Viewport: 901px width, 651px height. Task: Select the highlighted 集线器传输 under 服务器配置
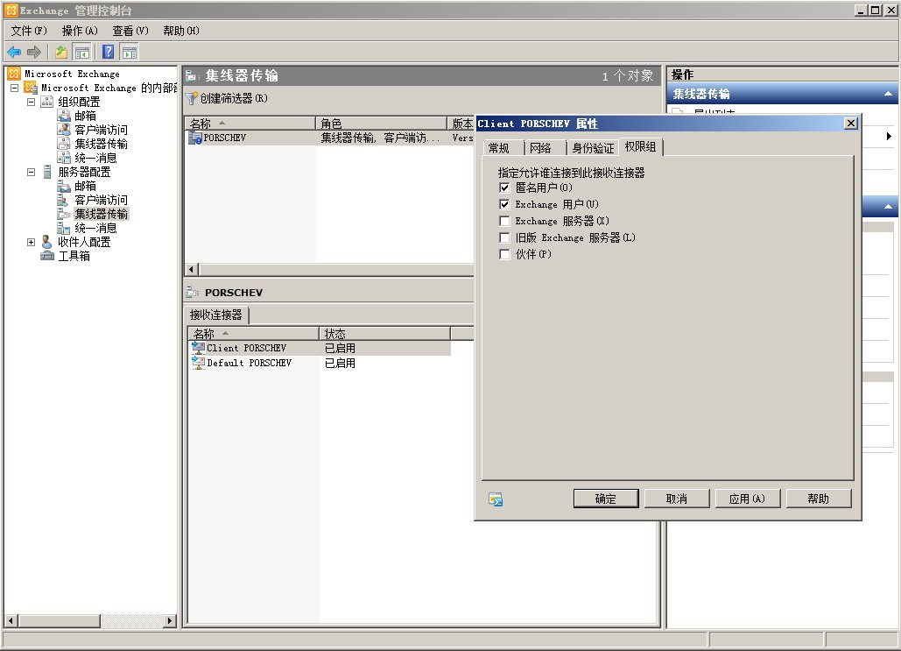pyautogui.click(x=102, y=214)
